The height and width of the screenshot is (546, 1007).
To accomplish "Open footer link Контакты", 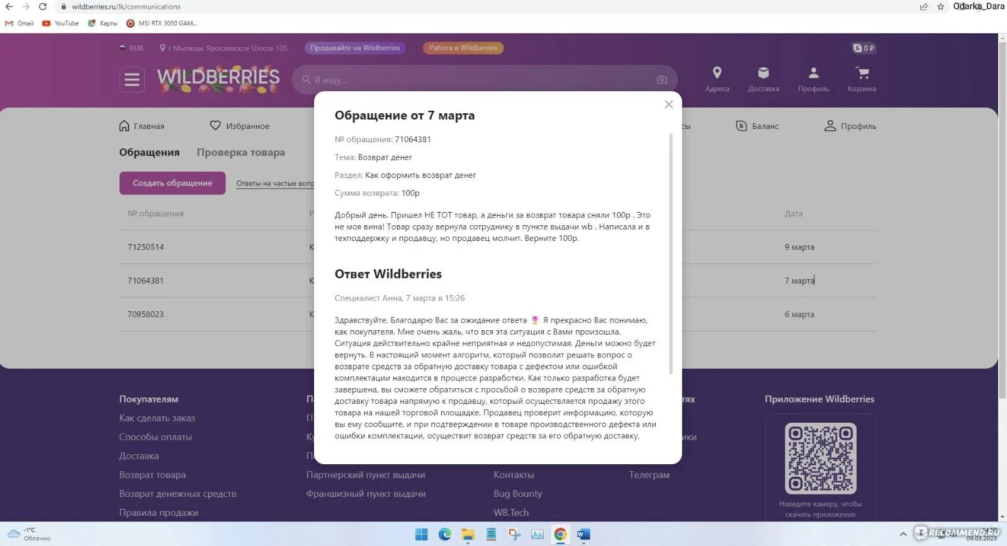I will (x=514, y=474).
